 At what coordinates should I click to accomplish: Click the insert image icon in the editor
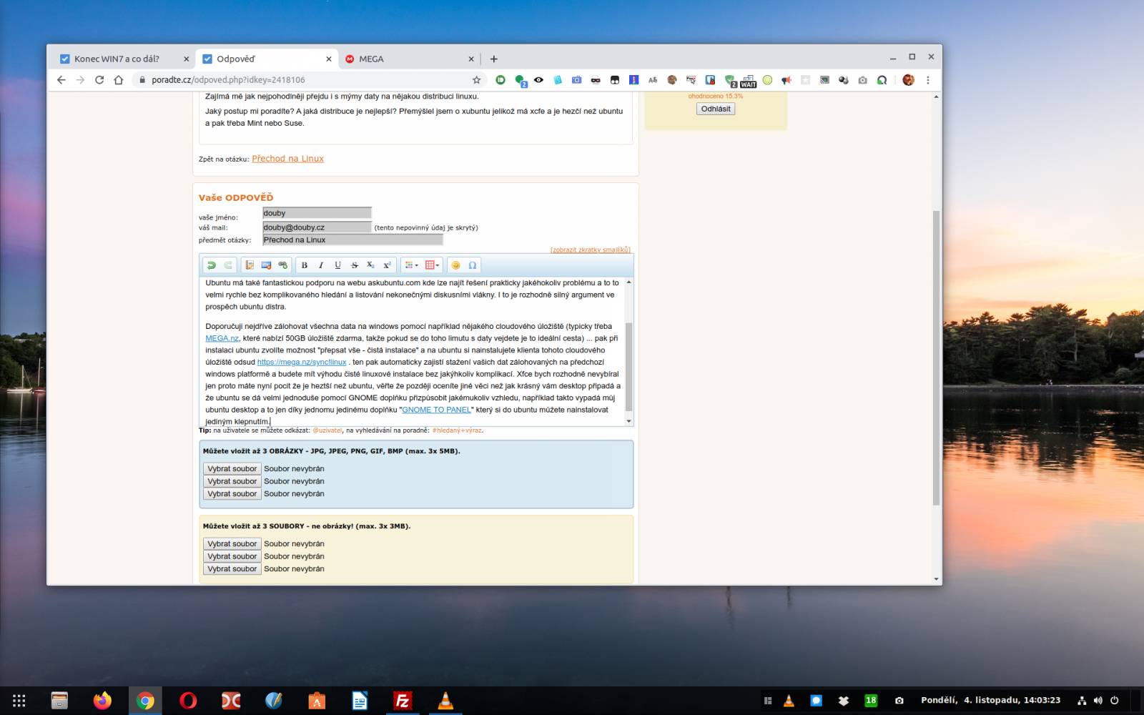click(266, 265)
